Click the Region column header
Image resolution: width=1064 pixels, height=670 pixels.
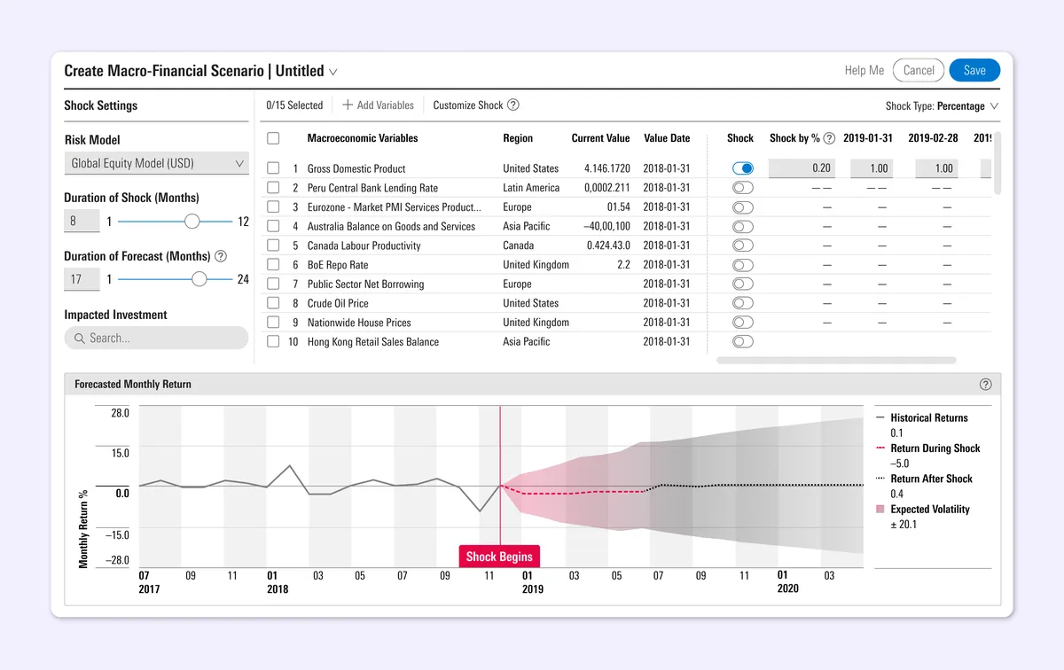coord(518,138)
